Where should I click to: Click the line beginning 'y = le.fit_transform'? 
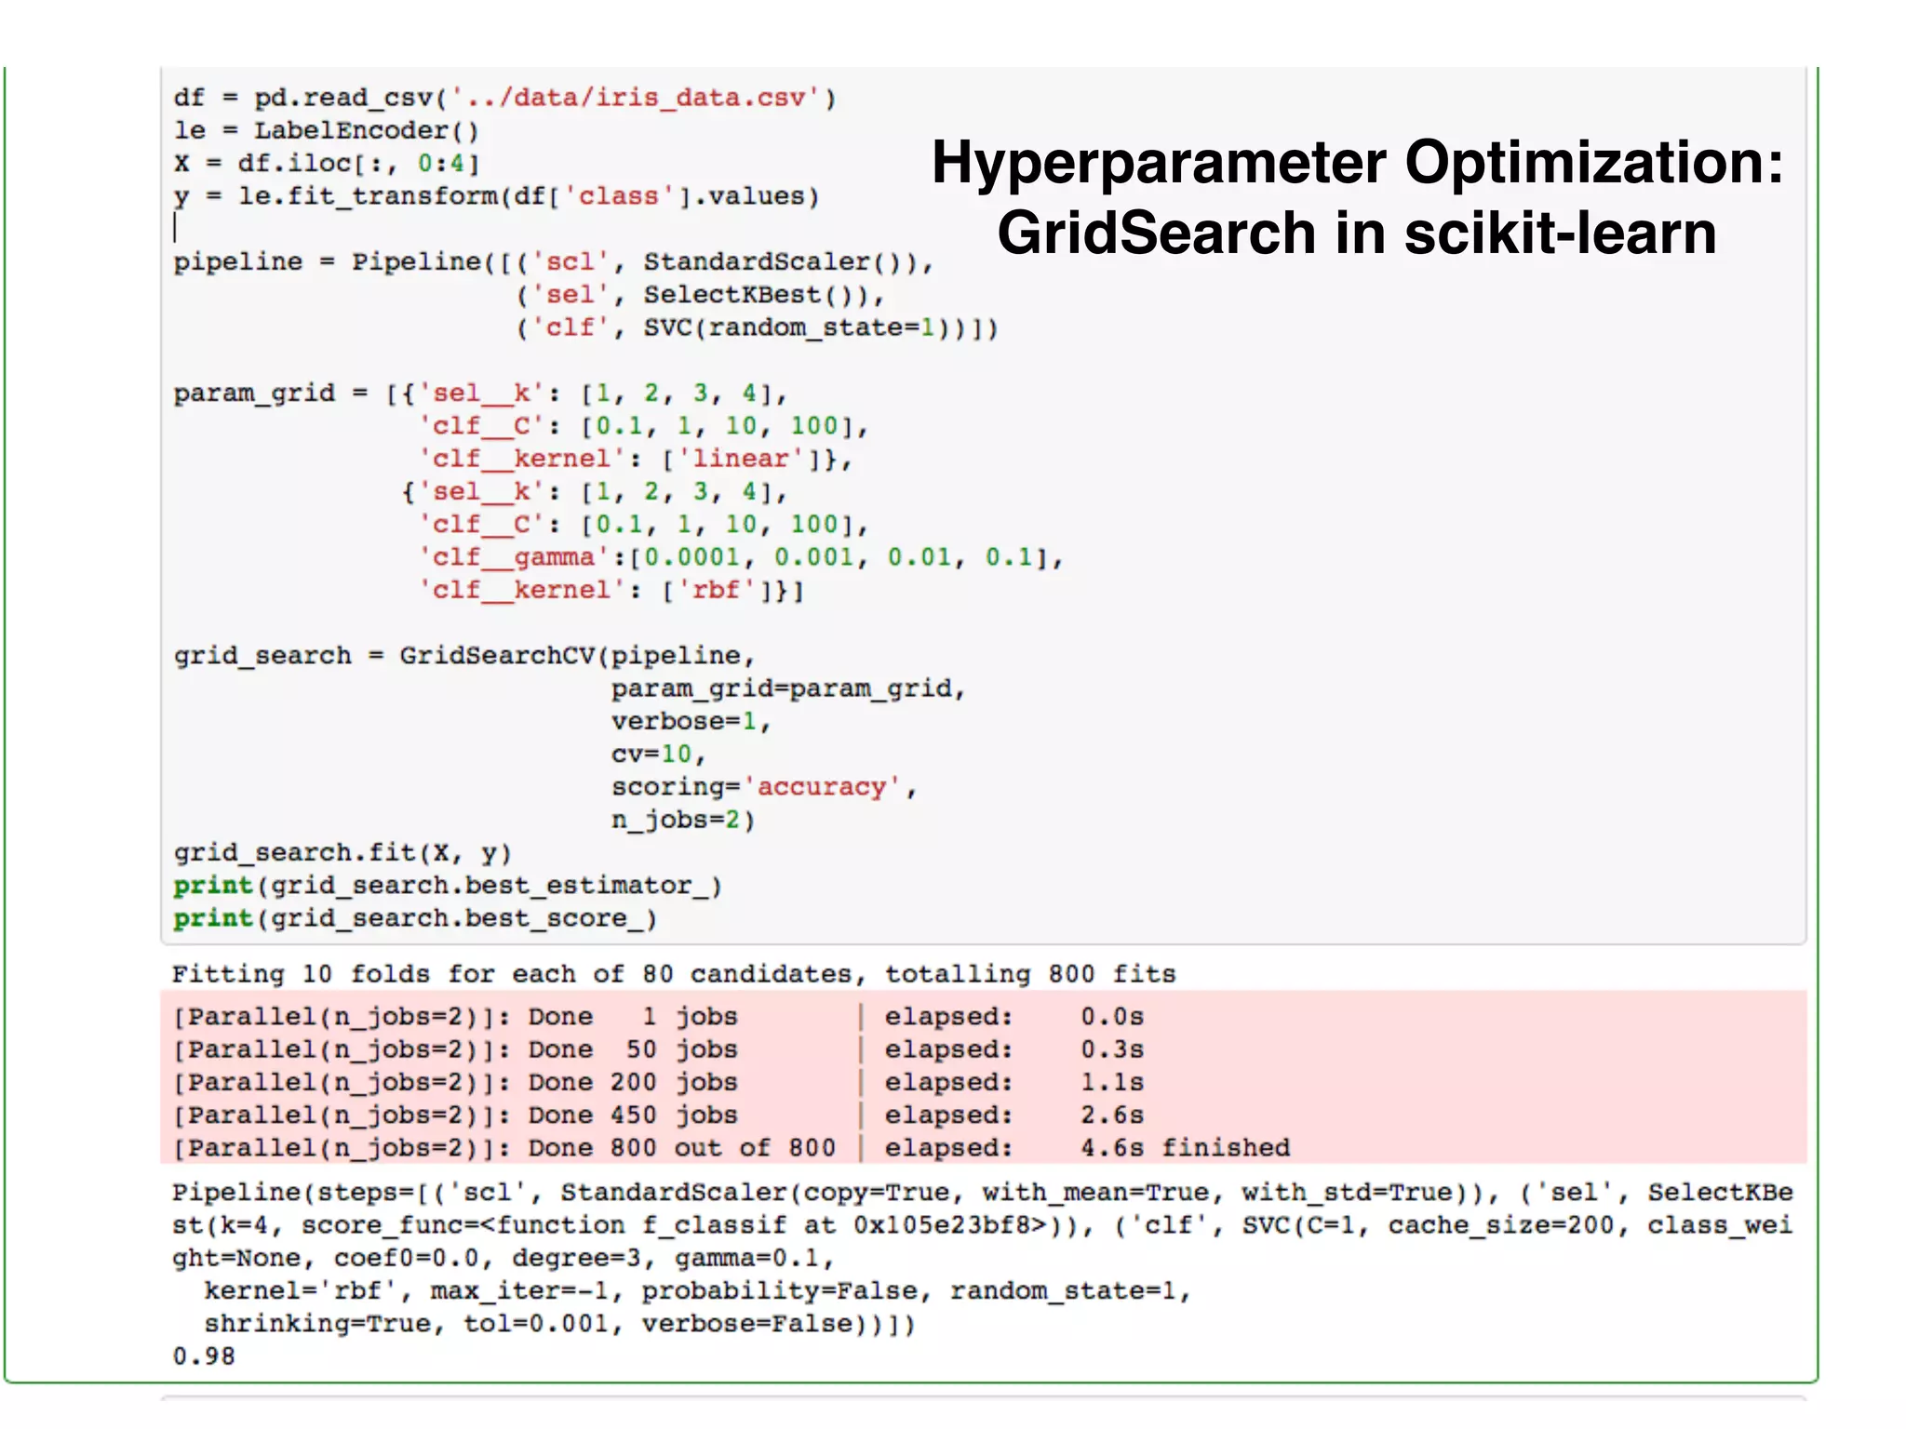point(497,196)
